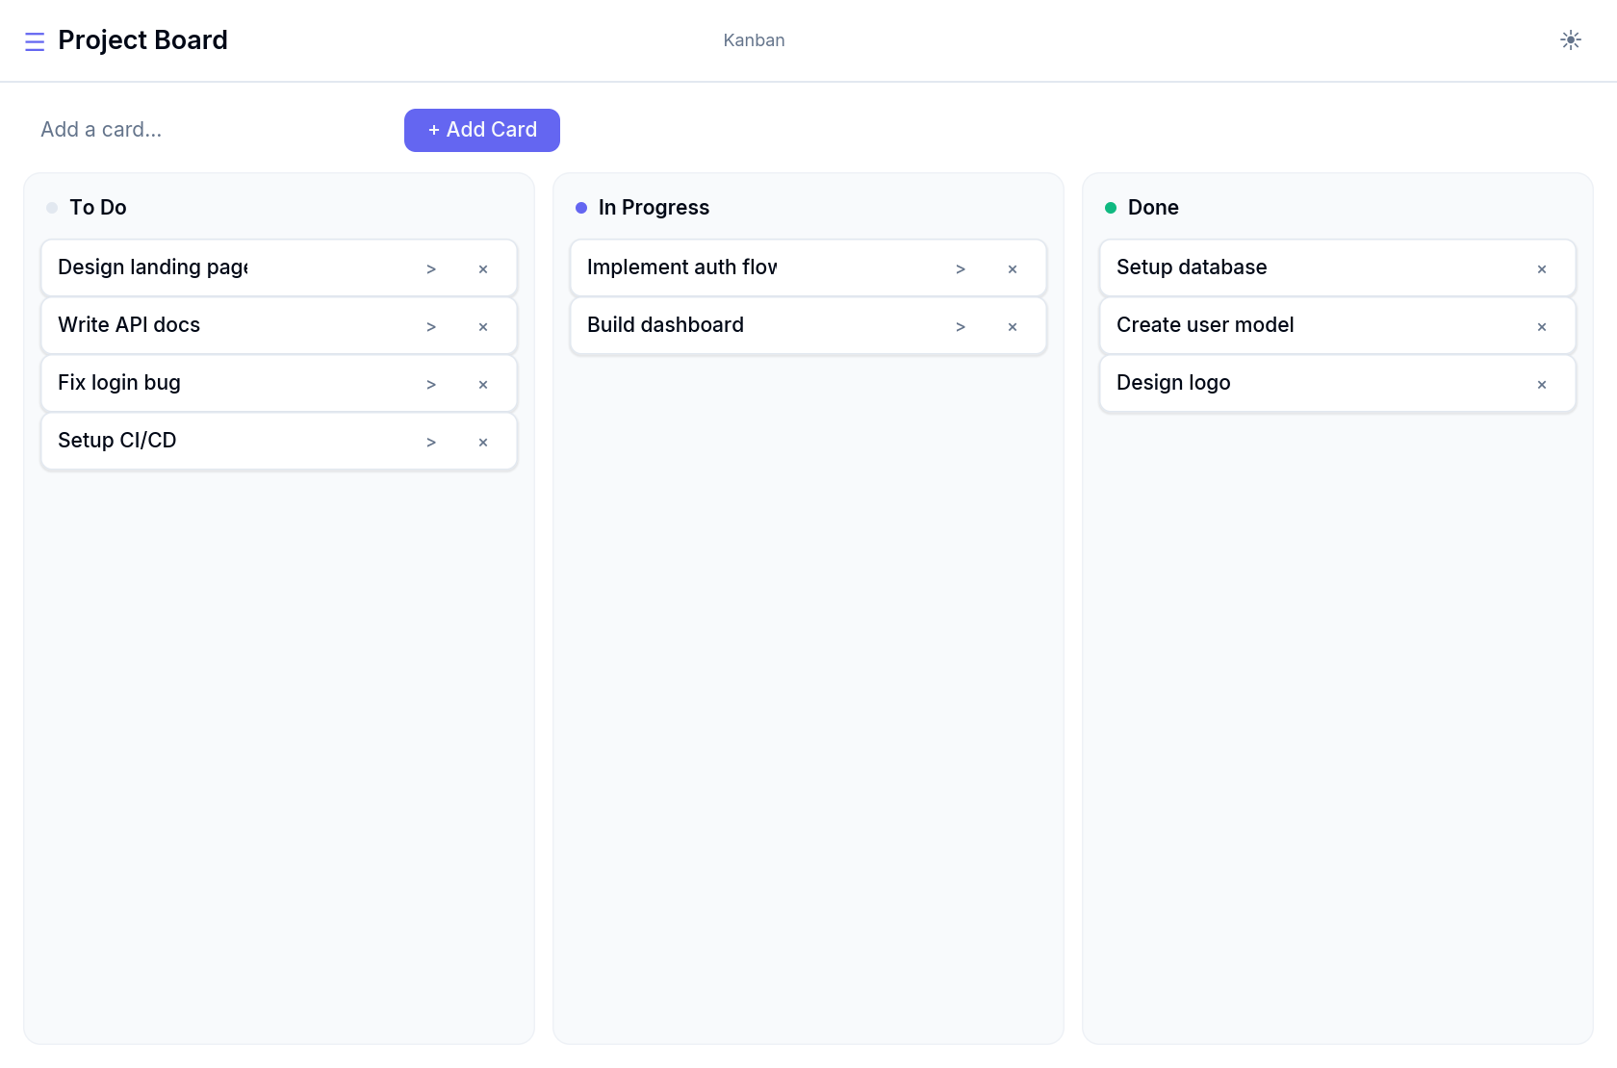Select the 'Implement auth flow' card title

[x=682, y=267]
